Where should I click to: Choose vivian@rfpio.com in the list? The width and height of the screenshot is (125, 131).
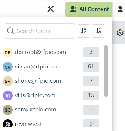click(38, 66)
